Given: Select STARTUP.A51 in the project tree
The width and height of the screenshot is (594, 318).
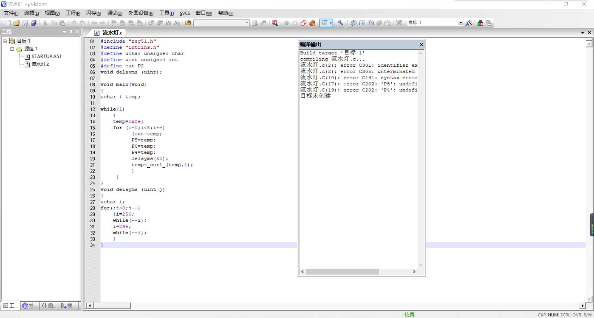Looking at the screenshot, I should (46, 56).
